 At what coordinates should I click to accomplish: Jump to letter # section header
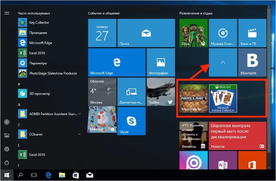point(19,84)
